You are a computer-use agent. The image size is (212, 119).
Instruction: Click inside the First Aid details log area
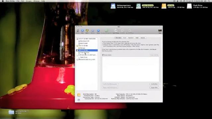click(x=131, y=69)
